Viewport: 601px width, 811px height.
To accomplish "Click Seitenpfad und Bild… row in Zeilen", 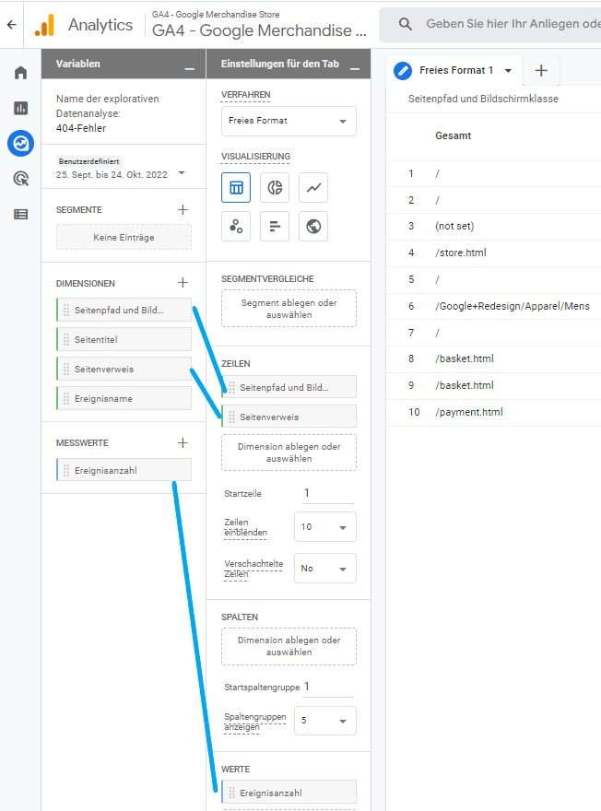I will (x=289, y=387).
